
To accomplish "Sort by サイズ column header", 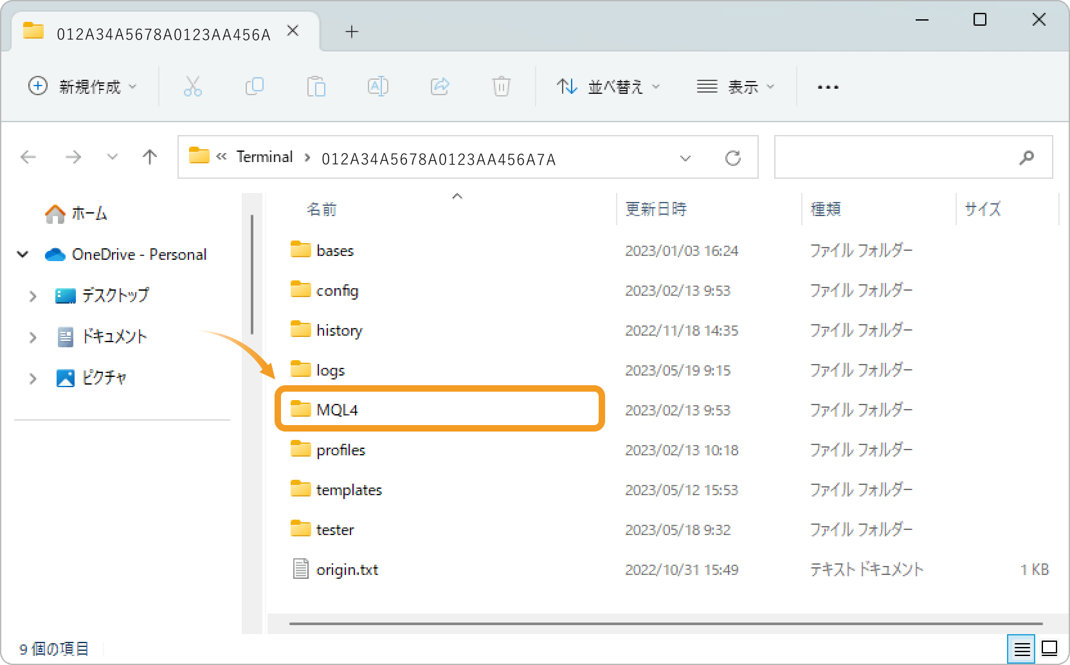I will 983,209.
